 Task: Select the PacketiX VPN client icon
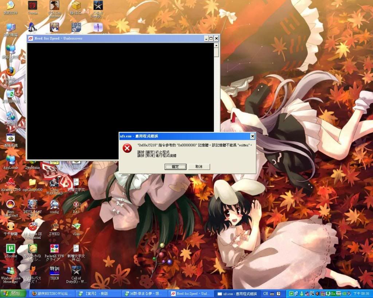(x=55, y=253)
